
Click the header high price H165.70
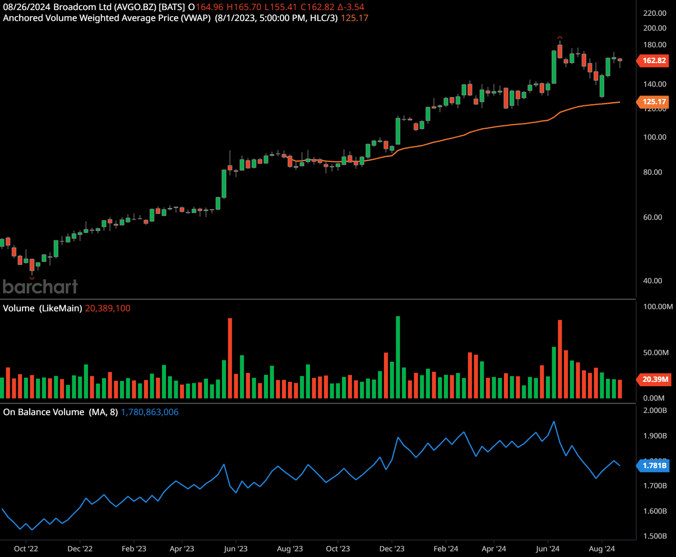(x=244, y=7)
